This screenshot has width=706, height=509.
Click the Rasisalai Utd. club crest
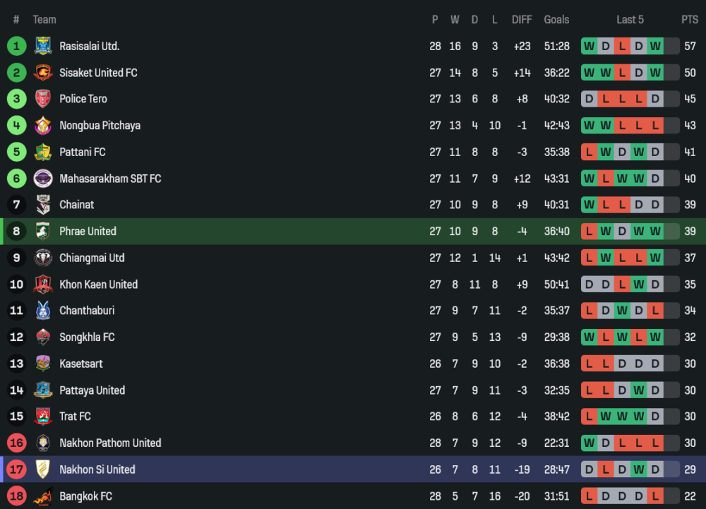43,46
